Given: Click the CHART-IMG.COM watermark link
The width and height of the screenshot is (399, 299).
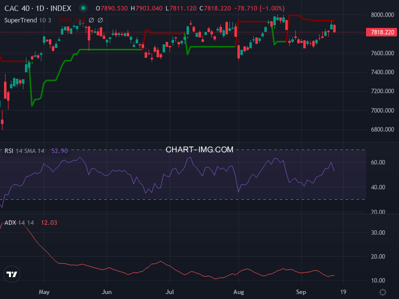Looking at the screenshot, I should 199,149.
